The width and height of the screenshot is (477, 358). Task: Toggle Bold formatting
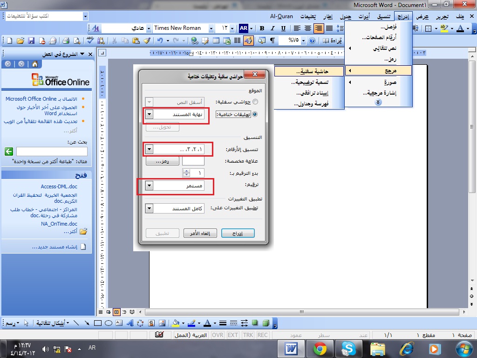coord(262,28)
